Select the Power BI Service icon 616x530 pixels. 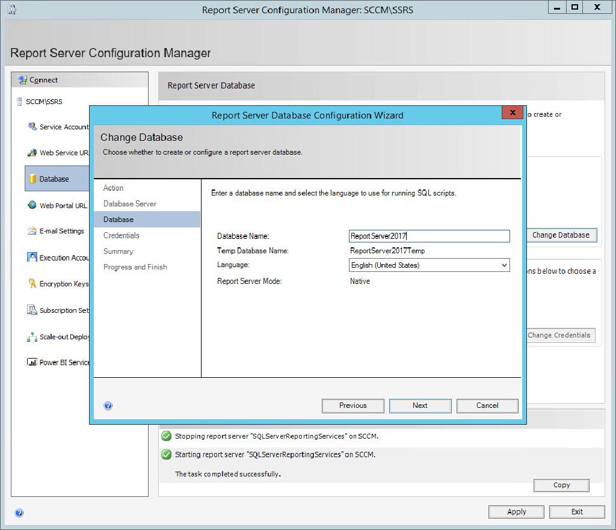32,362
